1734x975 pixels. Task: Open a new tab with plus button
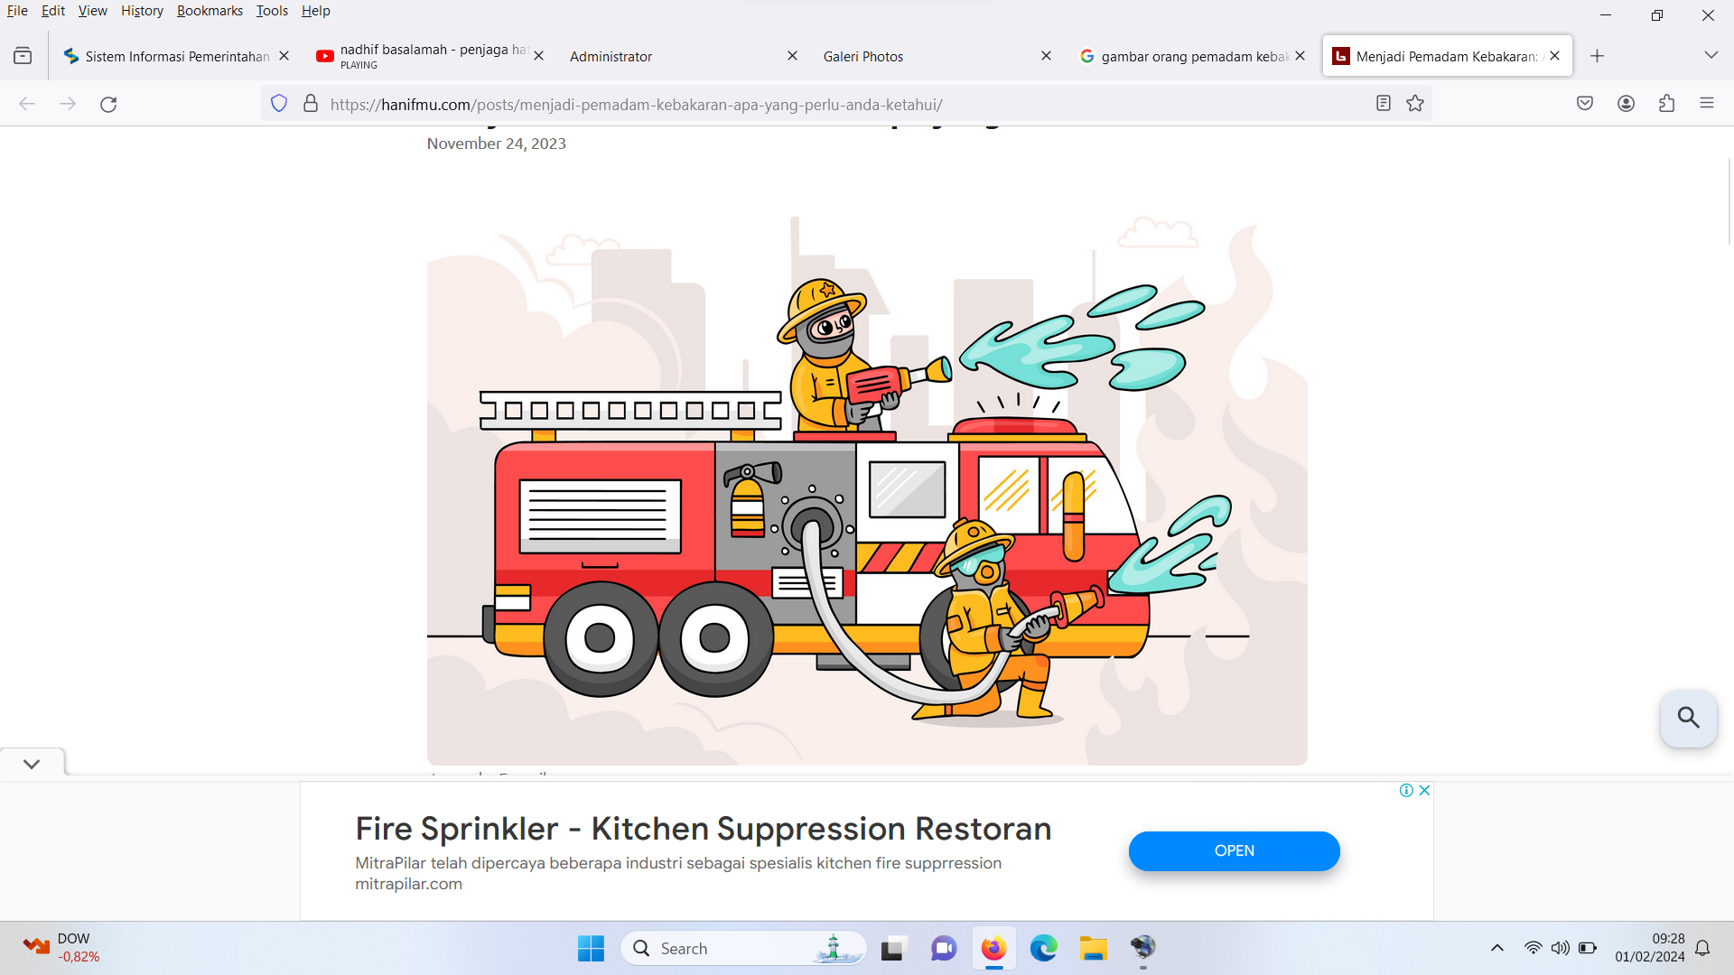pos(1597,56)
